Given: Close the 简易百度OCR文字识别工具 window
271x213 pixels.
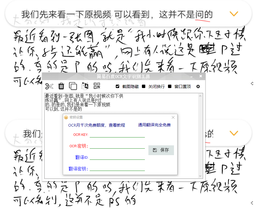Looking at the screenshot, I should (201, 76).
